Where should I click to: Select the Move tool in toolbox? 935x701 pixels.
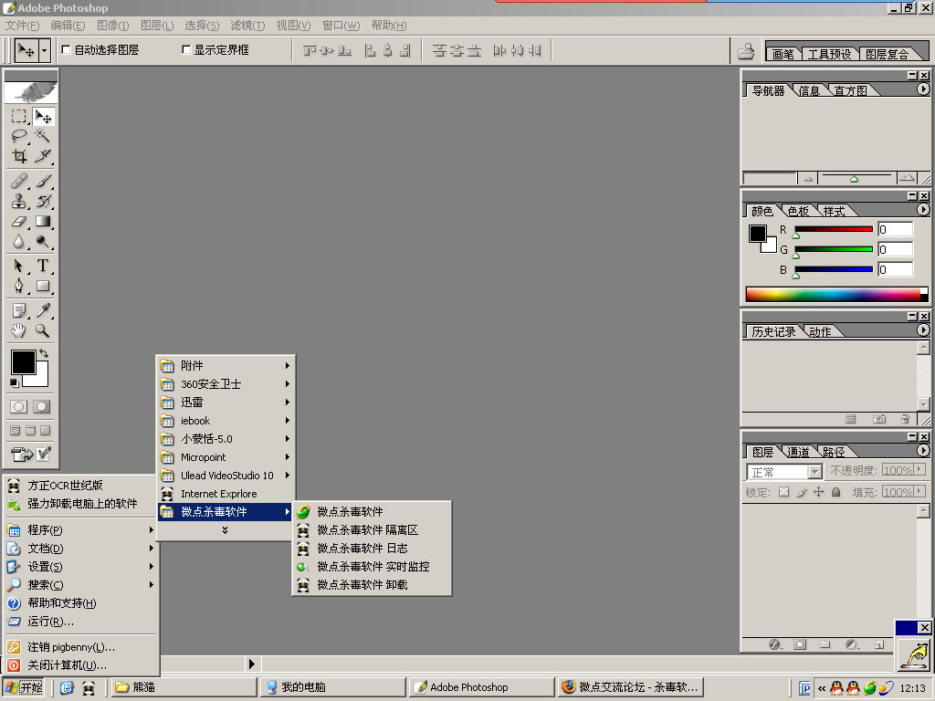43,116
